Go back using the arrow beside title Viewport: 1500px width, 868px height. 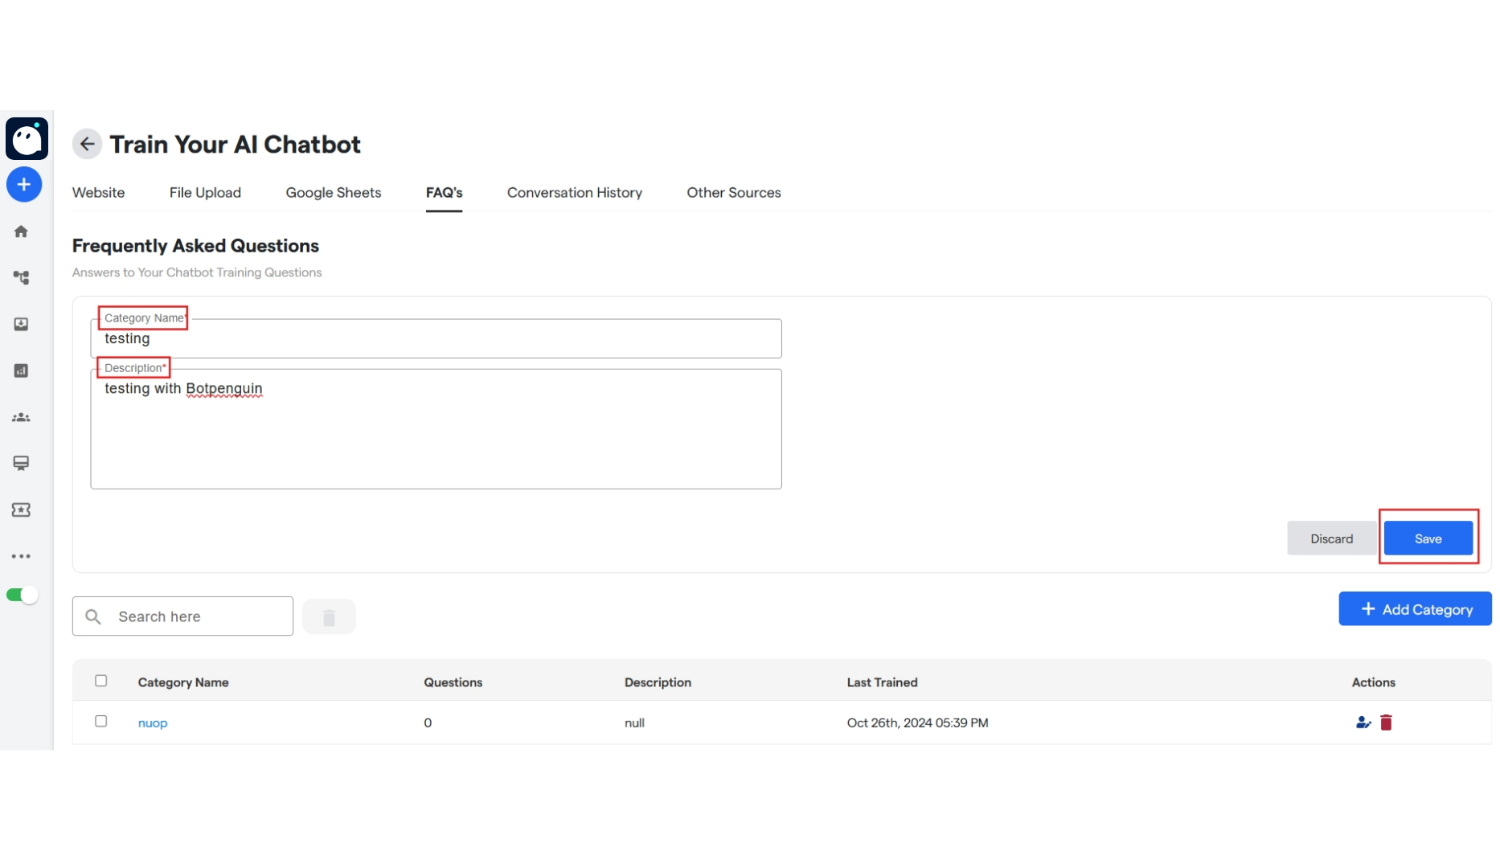click(87, 144)
